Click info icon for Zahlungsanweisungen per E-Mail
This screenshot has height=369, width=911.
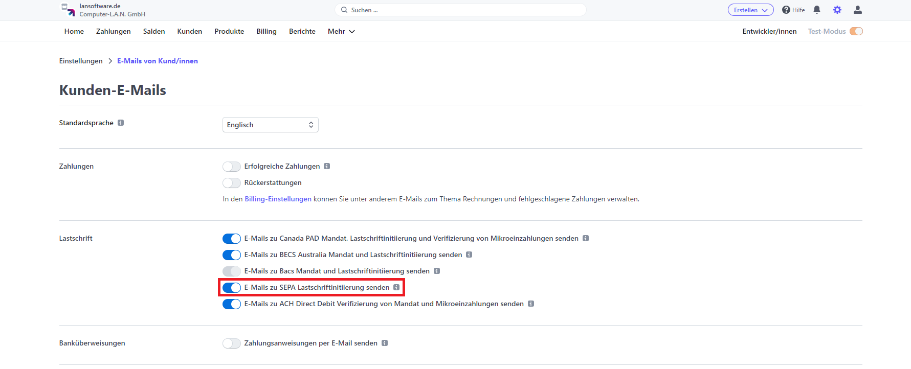pyautogui.click(x=385, y=343)
